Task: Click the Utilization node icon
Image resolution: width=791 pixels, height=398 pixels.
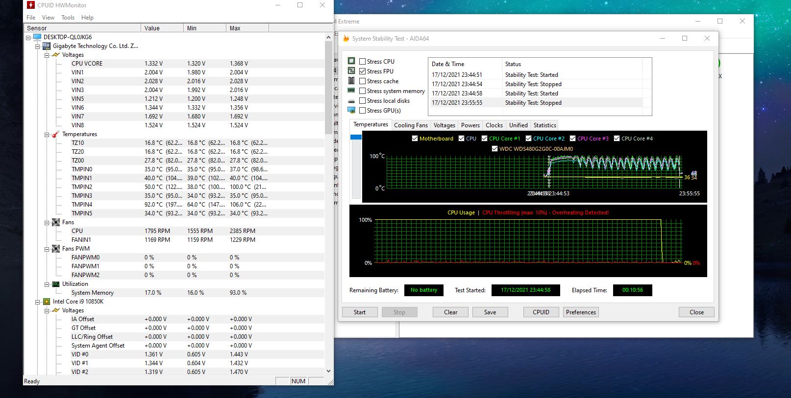Action: pyautogui.click(x=56, y=284)
